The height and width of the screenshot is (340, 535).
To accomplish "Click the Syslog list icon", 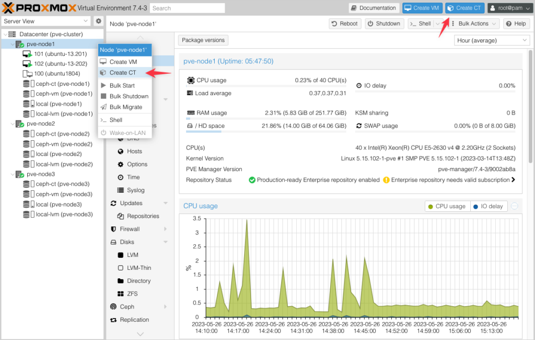I will coord(121,190).
